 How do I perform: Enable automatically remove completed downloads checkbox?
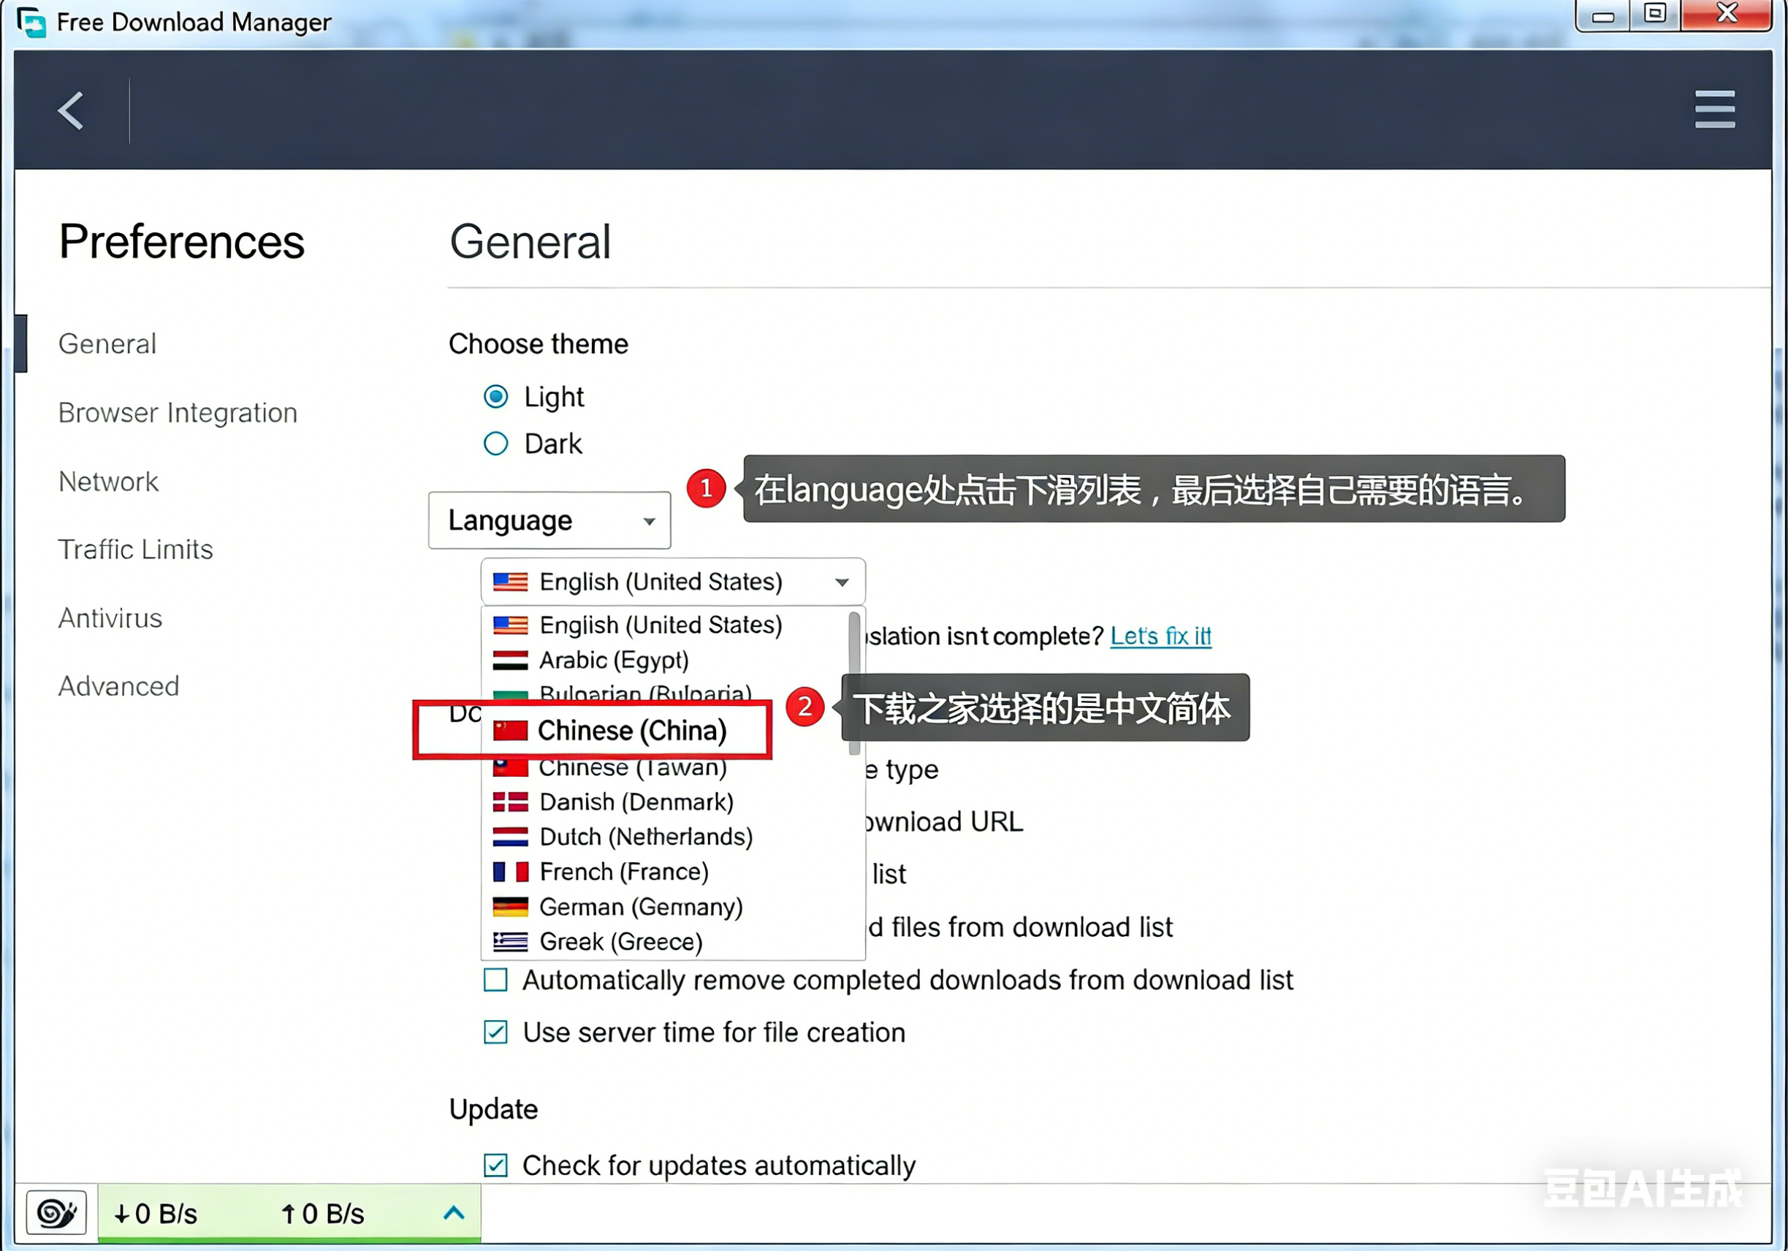[x=496, y=979]
